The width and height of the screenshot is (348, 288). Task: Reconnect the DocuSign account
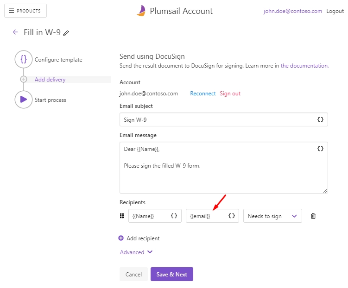(x=203, y=94)
